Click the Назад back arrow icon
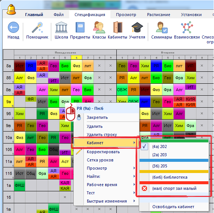The height and width of the screenshot is (213, 214). [13, 27]
